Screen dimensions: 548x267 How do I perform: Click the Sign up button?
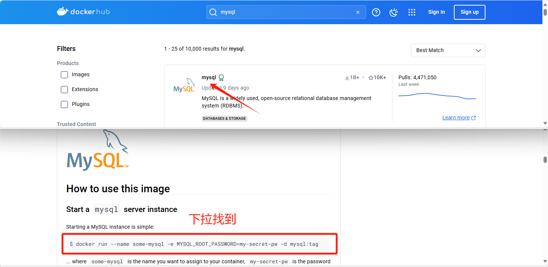(470, 12)
